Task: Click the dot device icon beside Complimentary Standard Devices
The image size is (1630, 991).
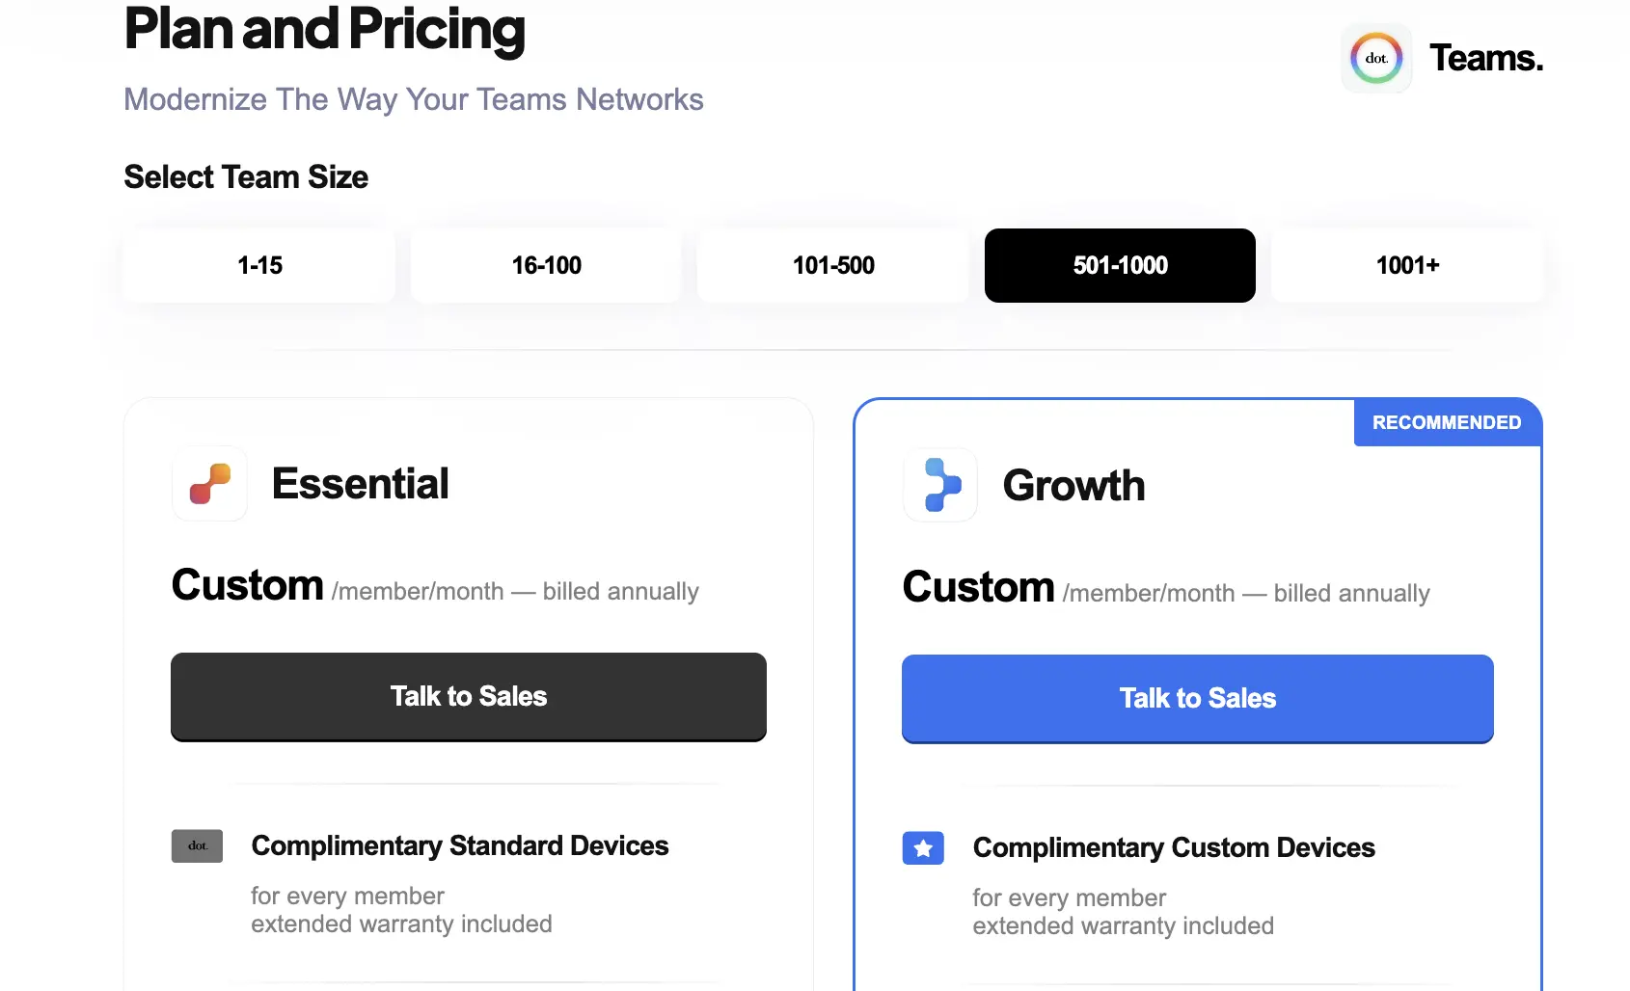Action: pos(196,845)
